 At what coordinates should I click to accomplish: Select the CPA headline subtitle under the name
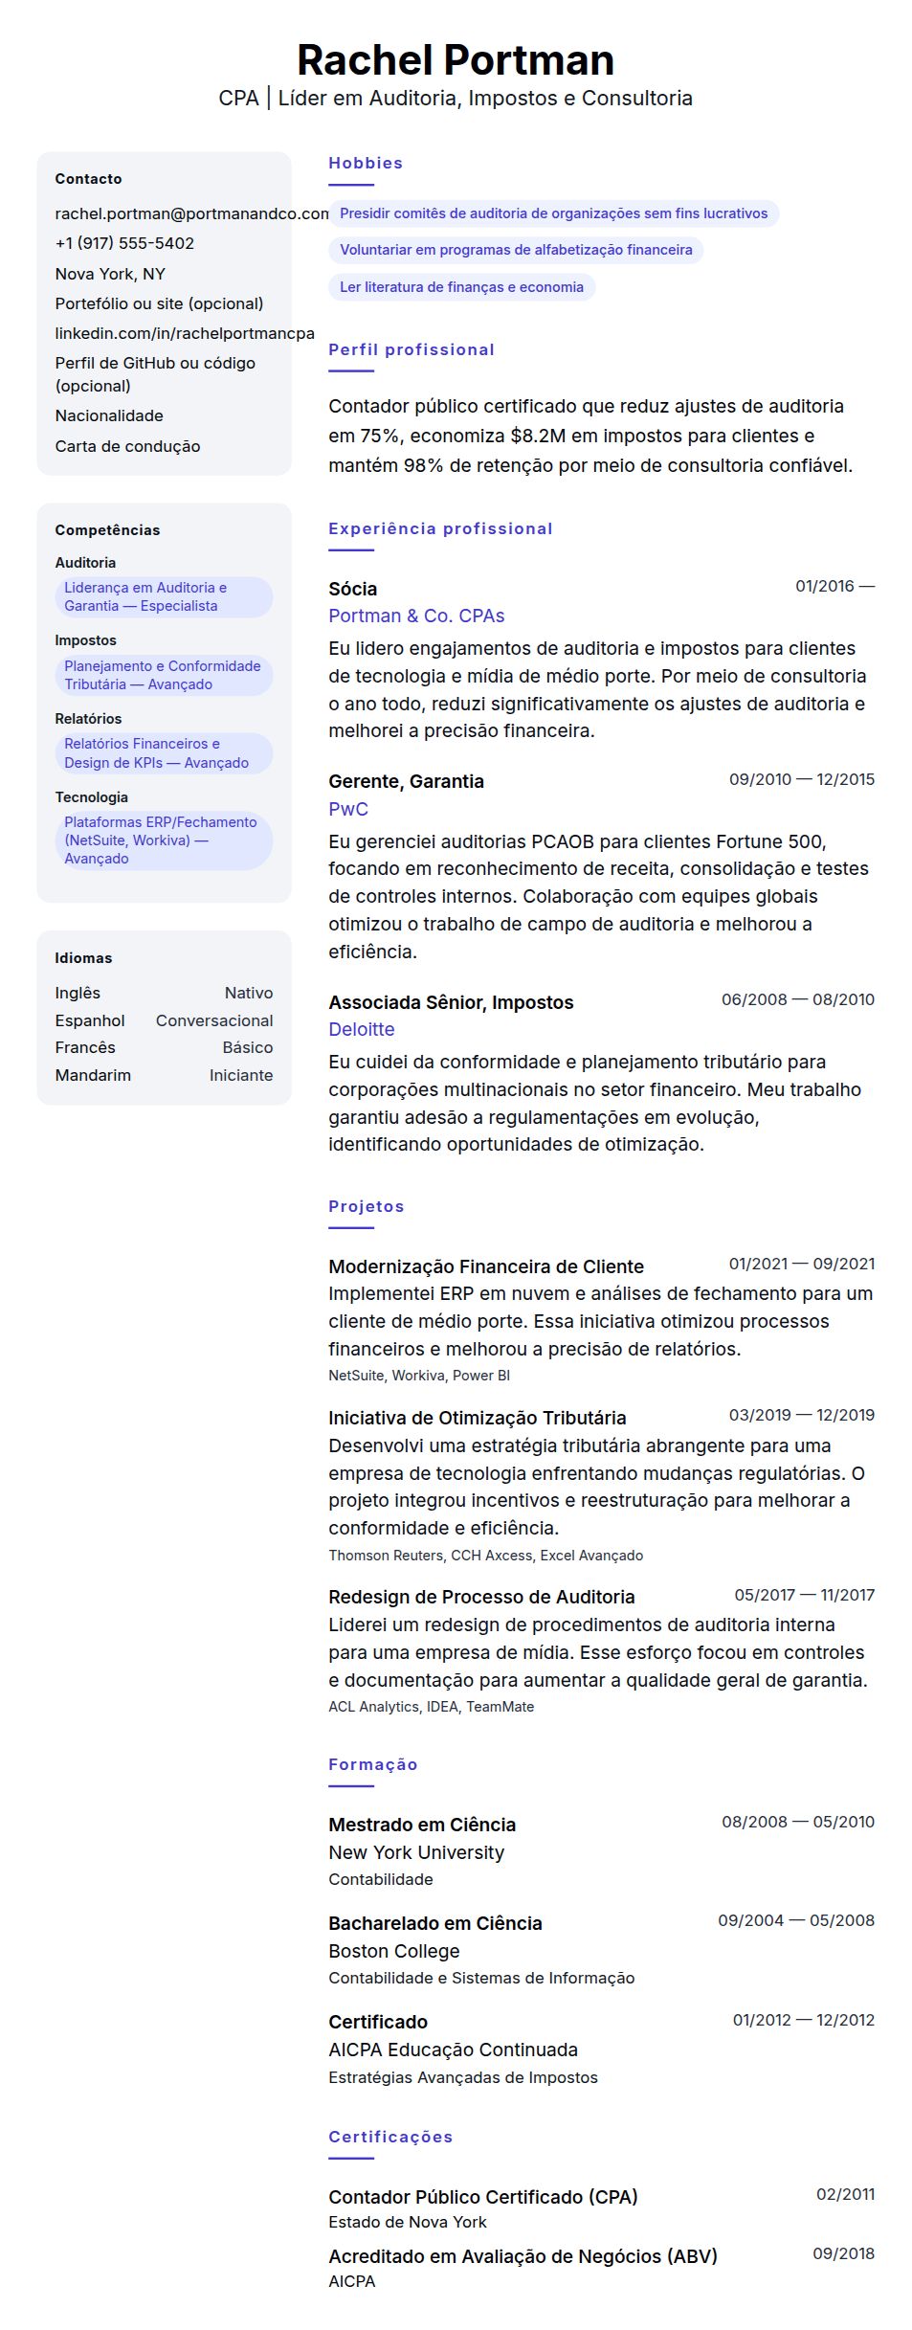(456, 99)
